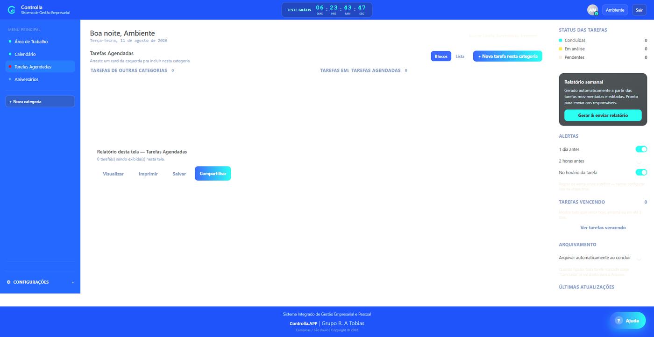Click the 'Em análise' status row
The width and height of the screenshot is (654, 337).
coord(603,49)
